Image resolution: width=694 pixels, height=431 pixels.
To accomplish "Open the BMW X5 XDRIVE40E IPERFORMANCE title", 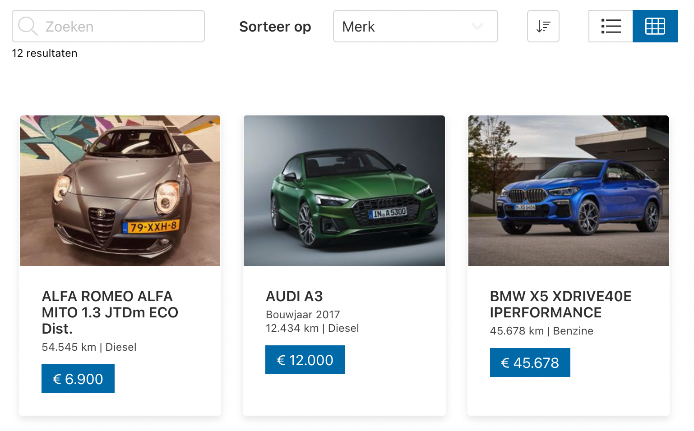I will 560,304.
